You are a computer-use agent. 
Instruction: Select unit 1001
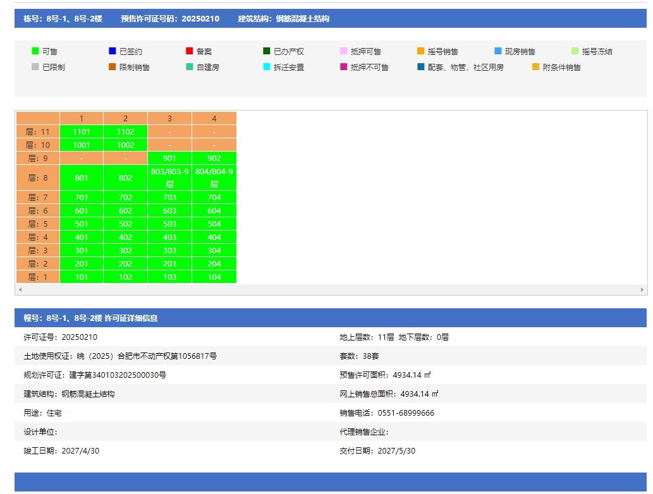point(81,145)
